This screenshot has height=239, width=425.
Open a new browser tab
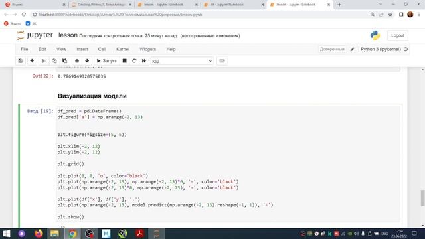pos(339,5)
